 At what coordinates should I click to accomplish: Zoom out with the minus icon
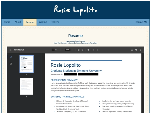coord(63,50)
